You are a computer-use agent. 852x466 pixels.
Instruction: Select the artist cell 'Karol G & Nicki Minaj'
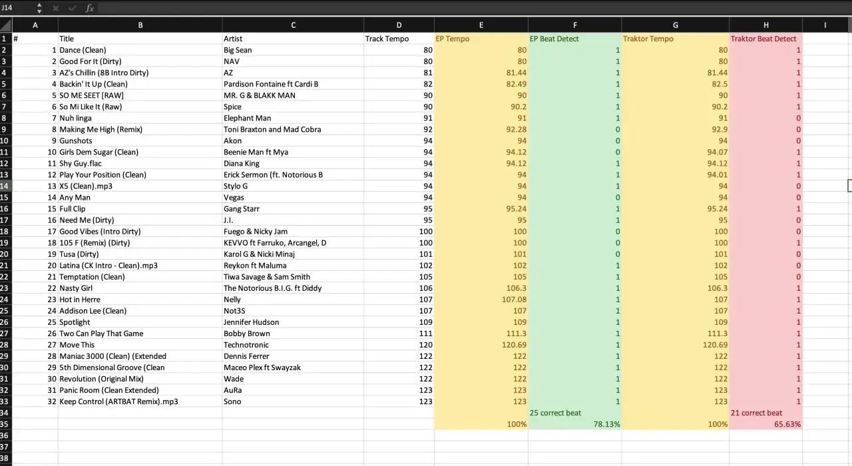pyautogui.click(x=293, y=254)
